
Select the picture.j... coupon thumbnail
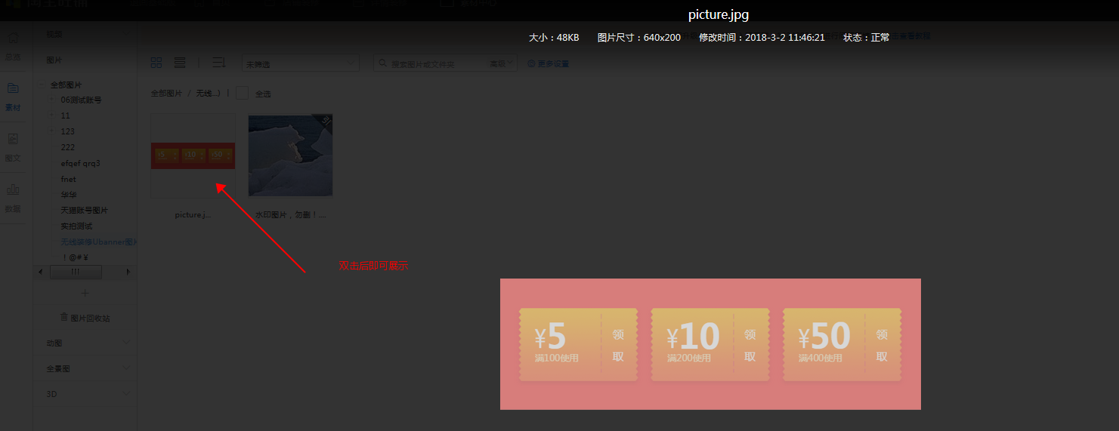pyautogui.click(x=193, y=155)
